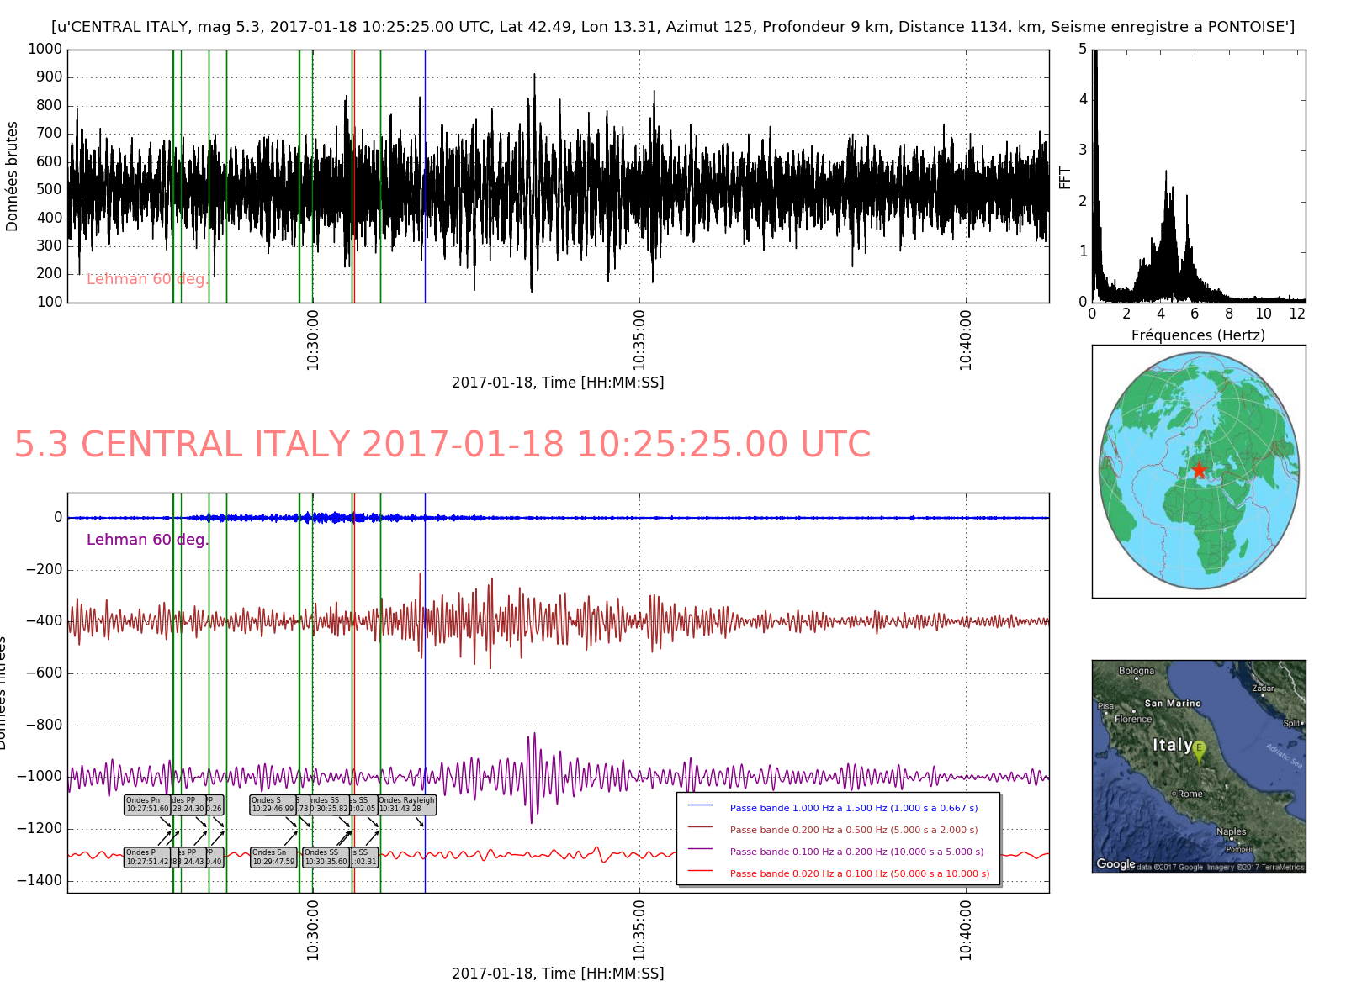Click the Ondes P 10:27:51.42 label box
The width and height of the screenshot is (1346, 992).
(147, 857)
